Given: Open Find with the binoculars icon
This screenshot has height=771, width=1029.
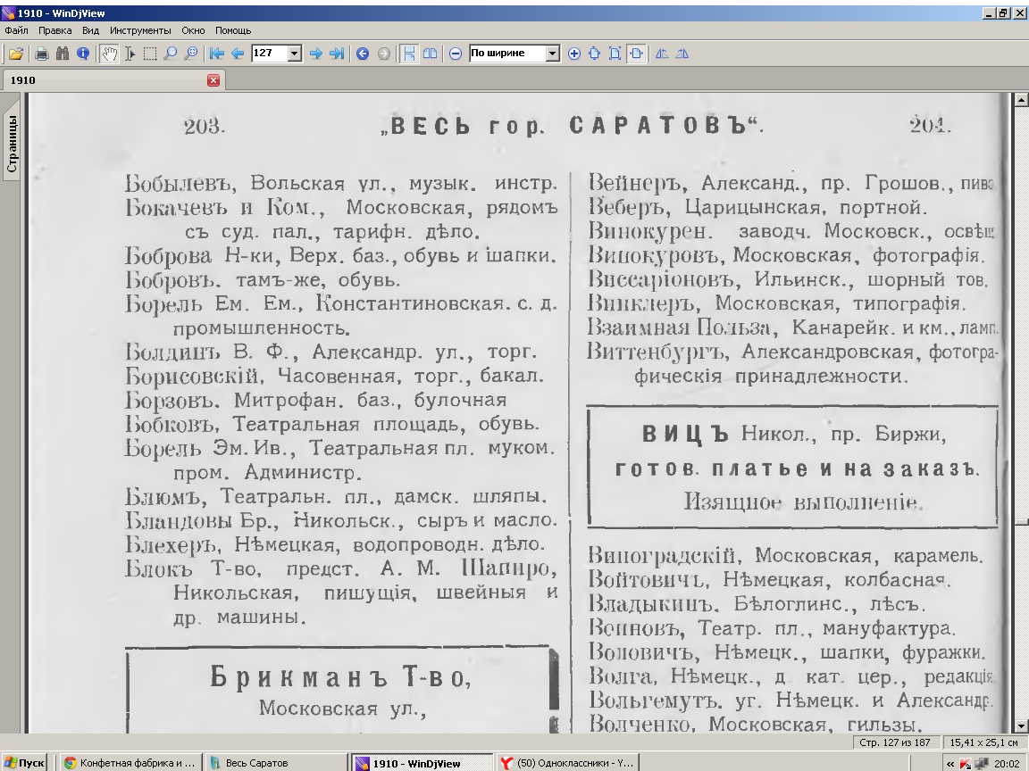Looking at the screenshot, I should [x=63, y=54].
